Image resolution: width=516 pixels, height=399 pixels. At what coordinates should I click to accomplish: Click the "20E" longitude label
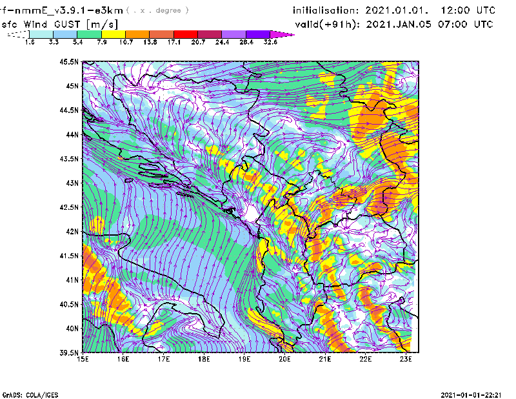[x=284, y=359]
